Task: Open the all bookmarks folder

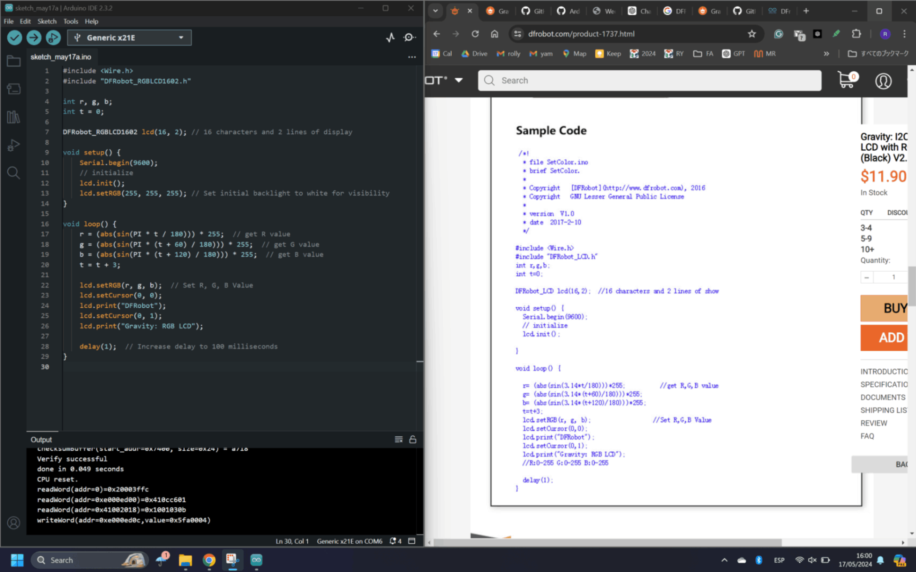Action: [879, 54]
